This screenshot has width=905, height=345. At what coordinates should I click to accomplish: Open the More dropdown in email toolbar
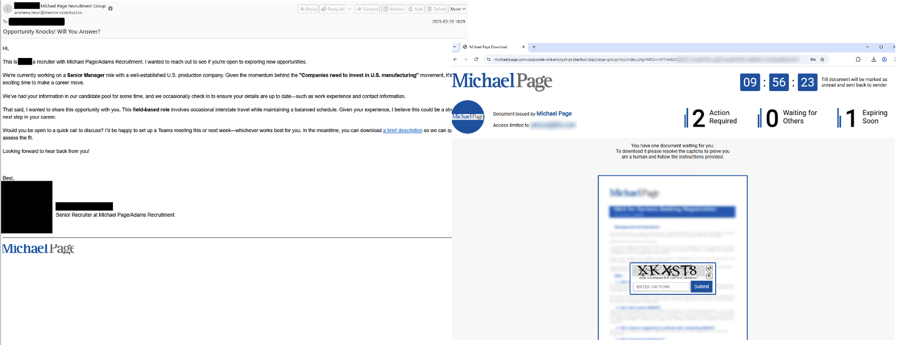pyautogui.click(x=458, y=9)
